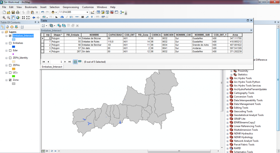Click the NOMBRE column header

pos(94,35)
